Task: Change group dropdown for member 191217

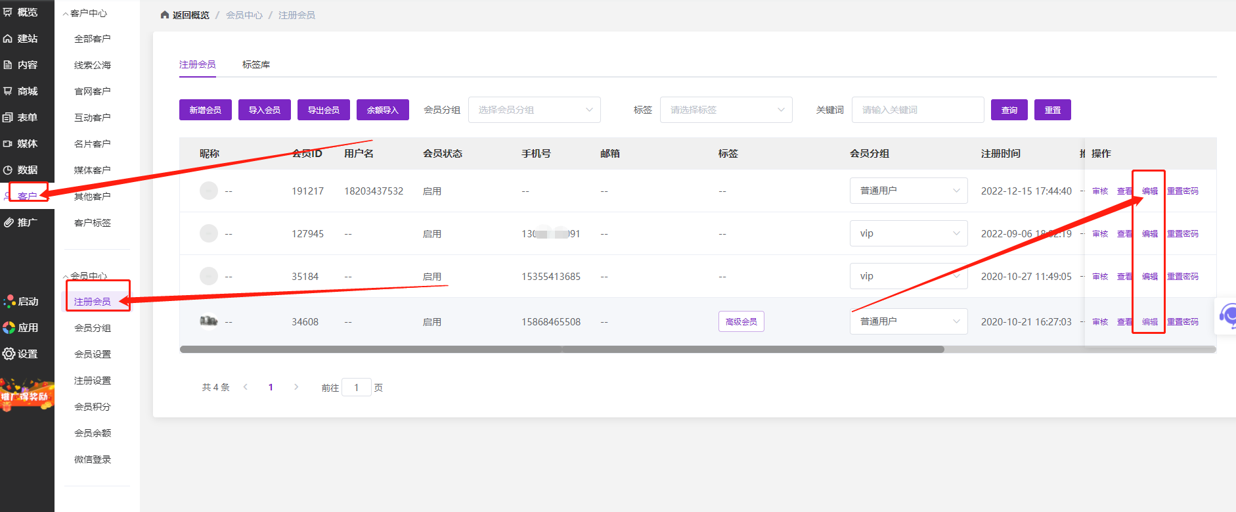Action: pyautogui.click(x=908, y=191)
